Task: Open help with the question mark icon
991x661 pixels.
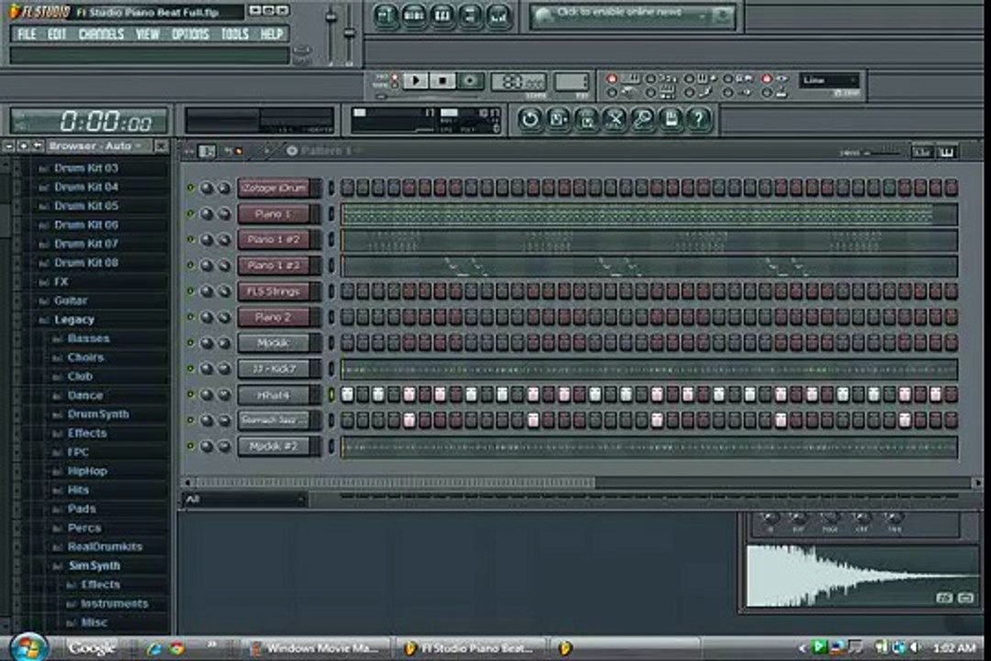Action: [x=698, y=119]
